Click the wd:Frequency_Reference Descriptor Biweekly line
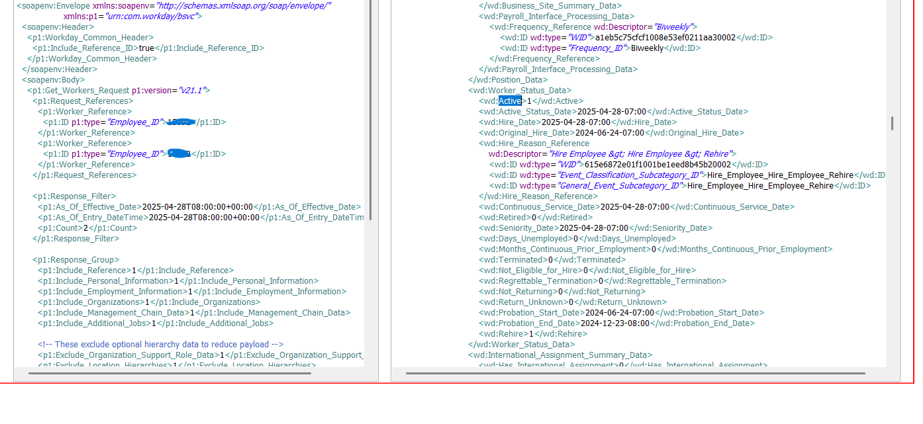 (593, 26)
